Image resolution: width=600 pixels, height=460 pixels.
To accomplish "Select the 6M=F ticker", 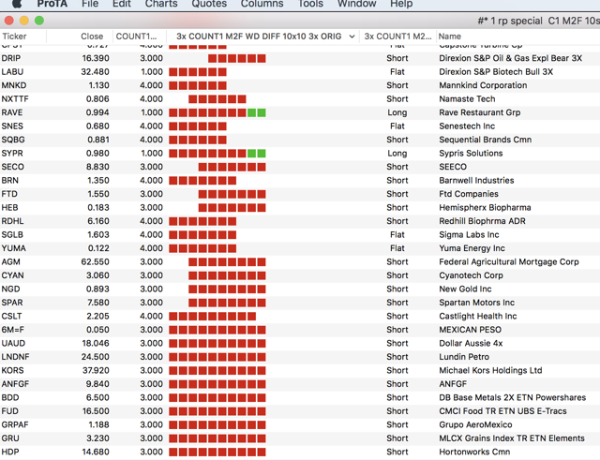I will 12,330.
